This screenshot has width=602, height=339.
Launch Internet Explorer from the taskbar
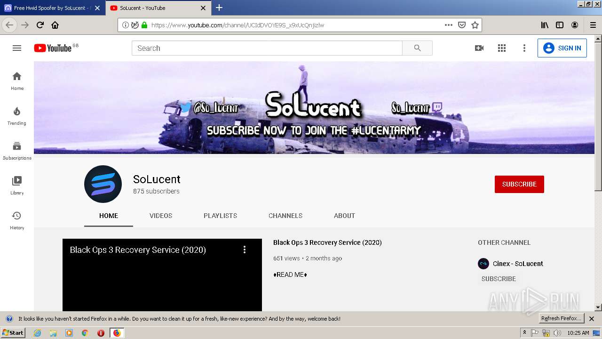38,333
